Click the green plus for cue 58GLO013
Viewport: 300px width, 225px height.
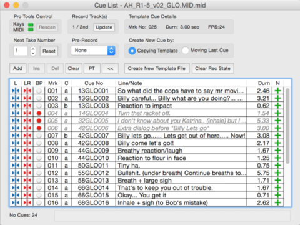277,181
